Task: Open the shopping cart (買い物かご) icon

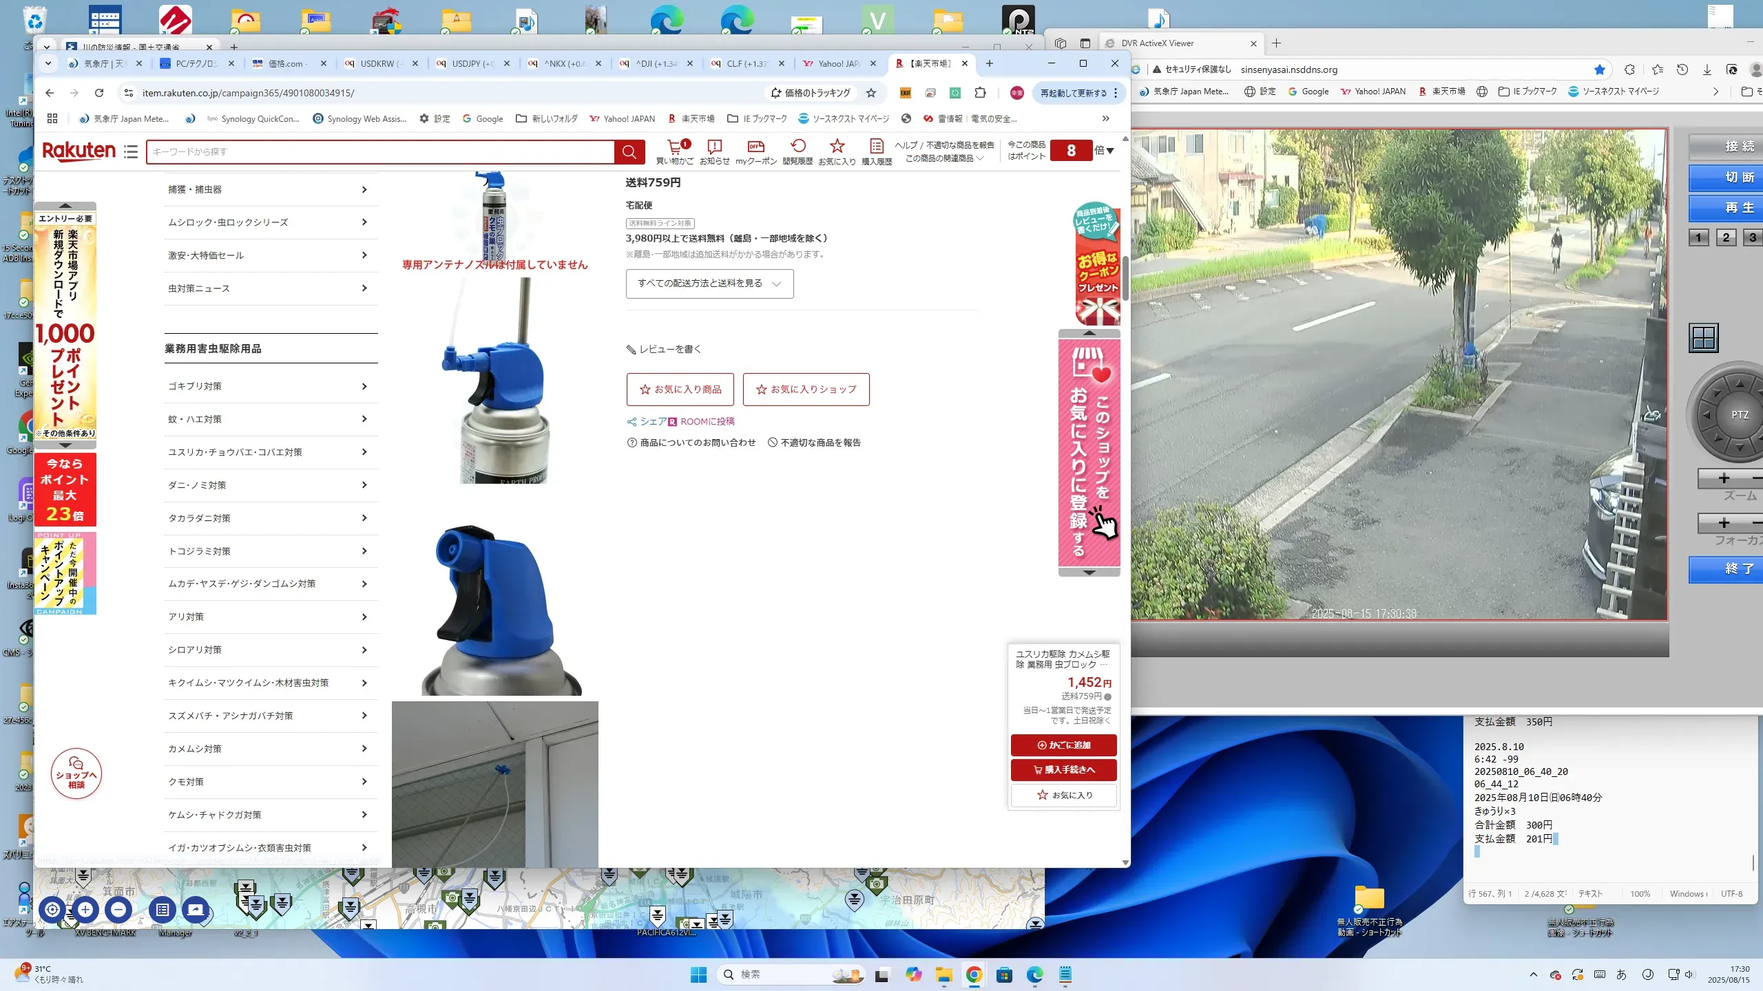Action: tap(675, 151)
